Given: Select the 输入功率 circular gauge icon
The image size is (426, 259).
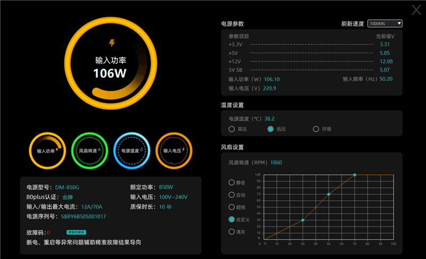Looking at the screenshot, I should (47, 151).
